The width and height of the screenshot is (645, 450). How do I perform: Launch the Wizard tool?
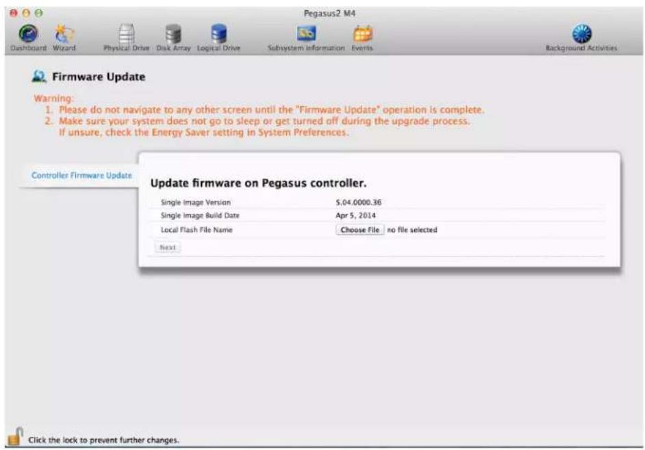[64, 38]
